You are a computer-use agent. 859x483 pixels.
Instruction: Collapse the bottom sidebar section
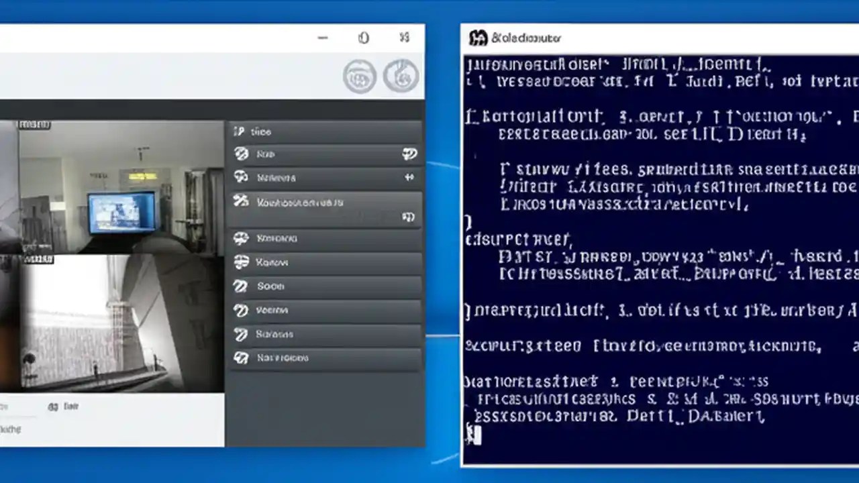pyautogui.click(x=325, y=358)
